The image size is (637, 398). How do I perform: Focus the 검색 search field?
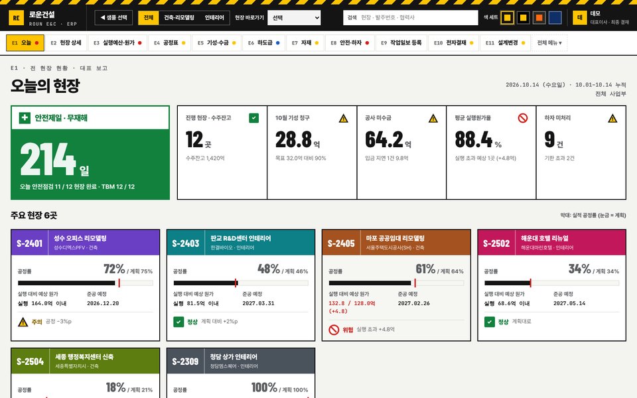click(x=410, y=18)
